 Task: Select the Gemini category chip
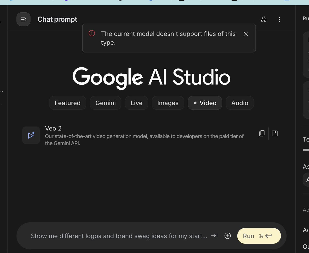pos(106,103)
